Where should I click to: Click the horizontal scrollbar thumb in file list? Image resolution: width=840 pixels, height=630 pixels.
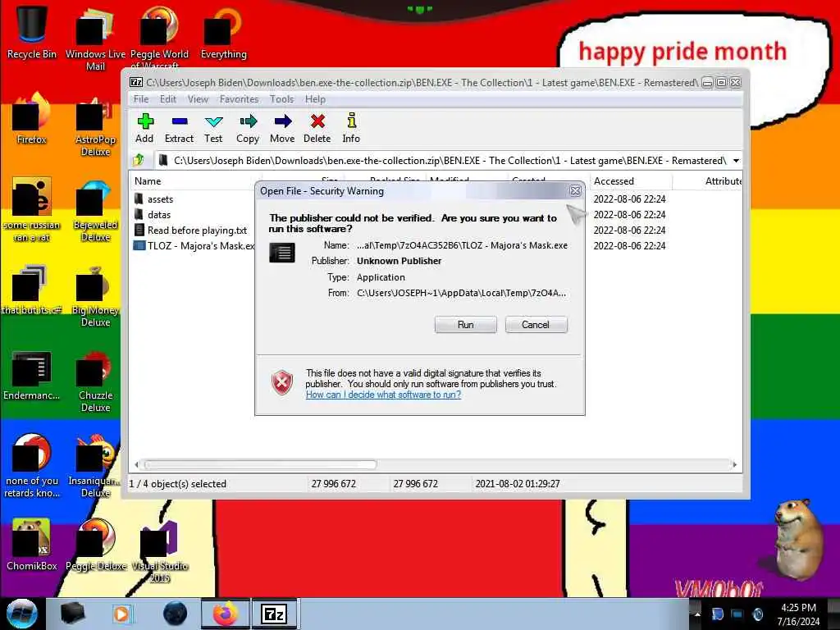point(260,464)
